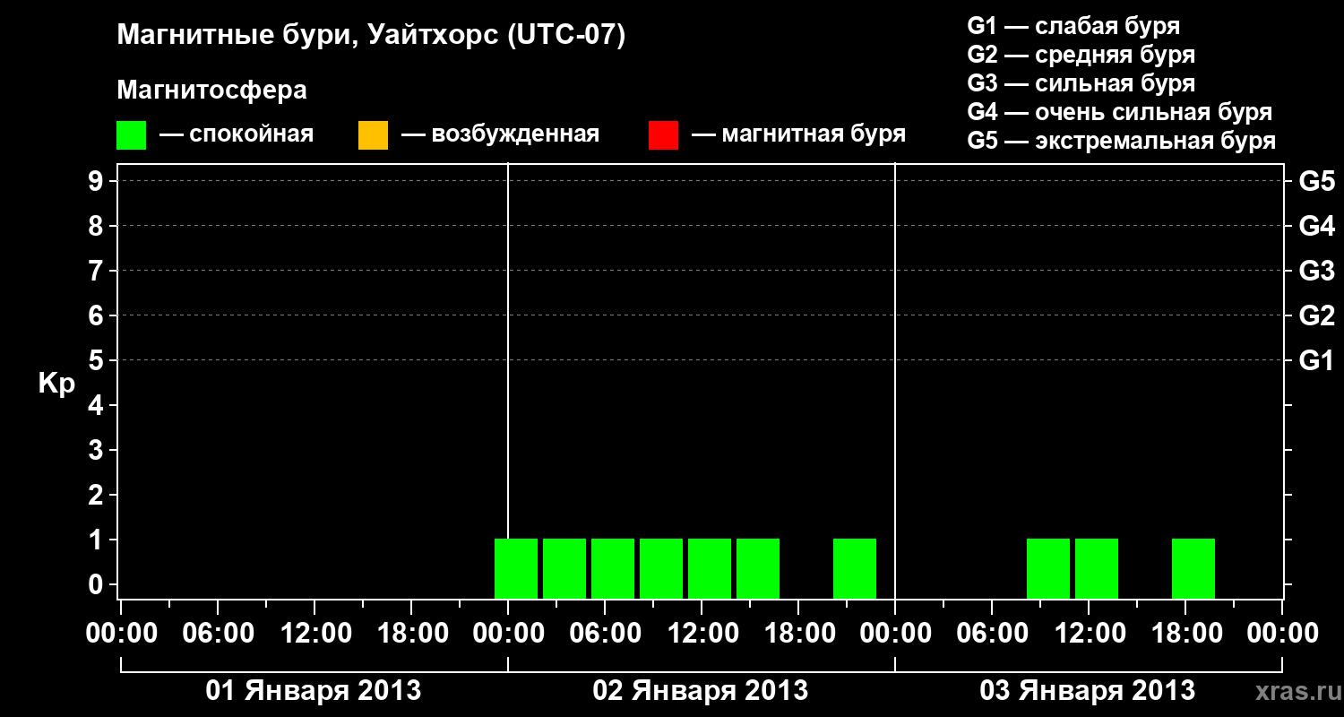1344x717 pixels.
Task: Click the 'G1 — слабая буря' legend line
Action: point(1073,26)
